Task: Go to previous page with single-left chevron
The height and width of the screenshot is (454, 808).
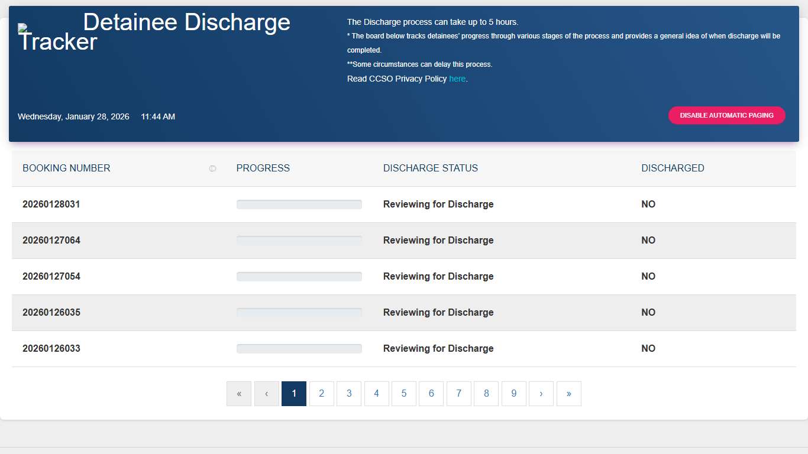Action: (266, 393)
